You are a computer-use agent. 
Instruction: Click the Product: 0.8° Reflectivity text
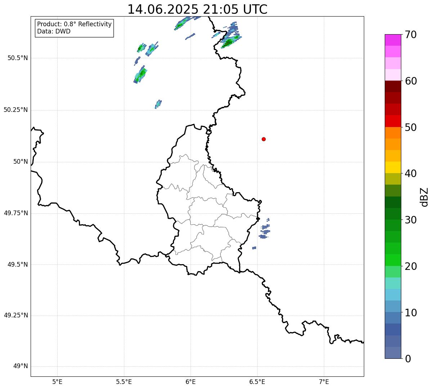click(75, 24)
